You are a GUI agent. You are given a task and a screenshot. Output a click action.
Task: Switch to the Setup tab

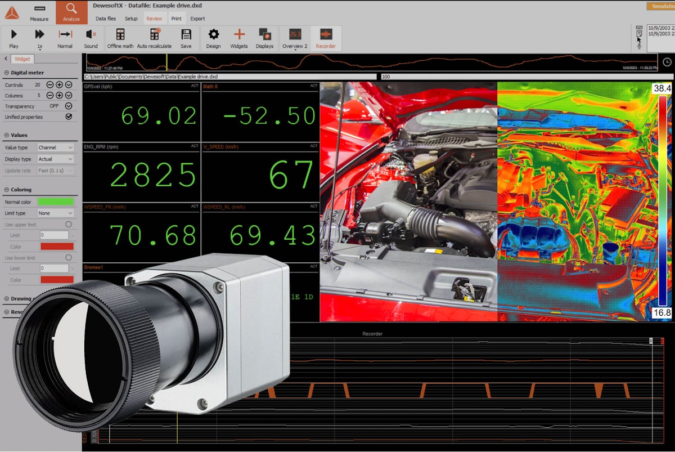[x=131, y=19]
